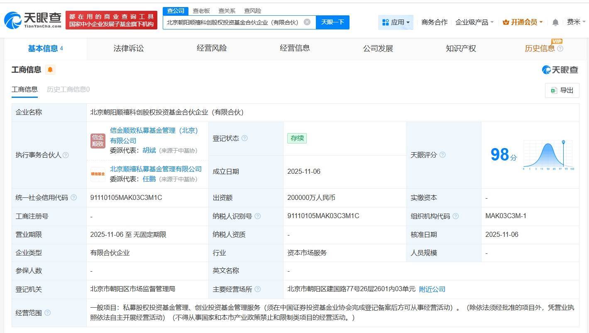Click help icon beside 经营范围
Screen dimensions: 589x333
tap(47, 313)
